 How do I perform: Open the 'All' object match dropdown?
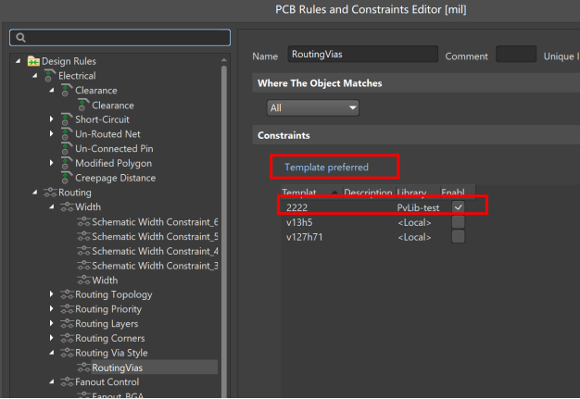pos(312,107)
